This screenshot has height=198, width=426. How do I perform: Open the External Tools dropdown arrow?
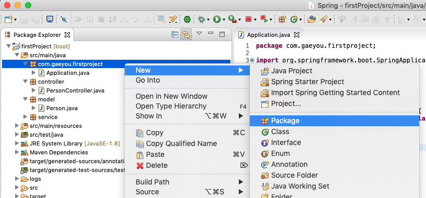[240, 20]
